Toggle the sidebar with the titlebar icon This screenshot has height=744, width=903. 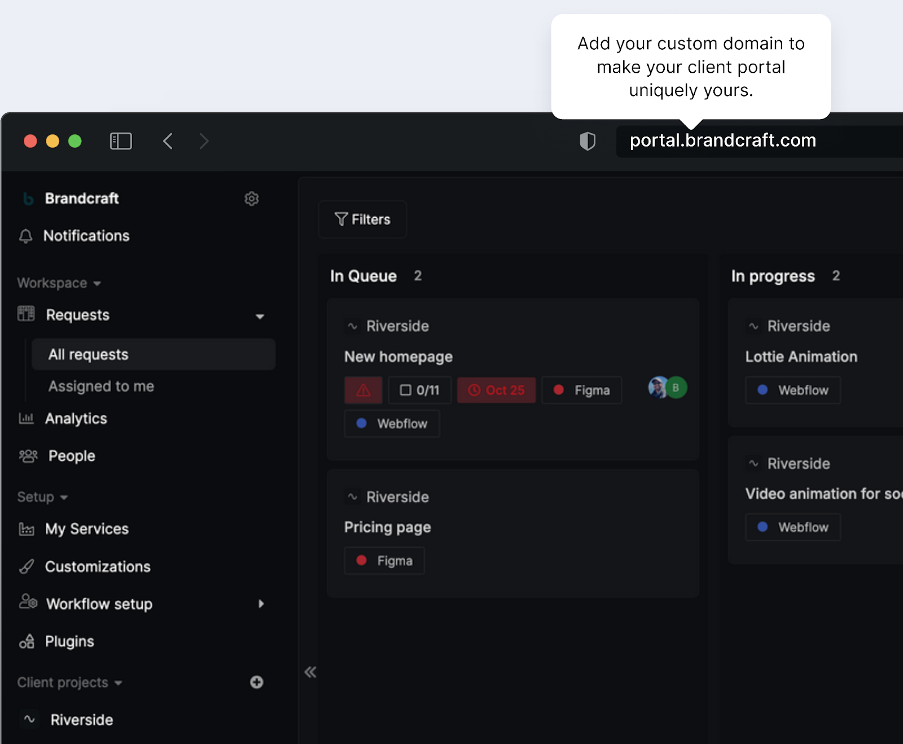point(120,141)
